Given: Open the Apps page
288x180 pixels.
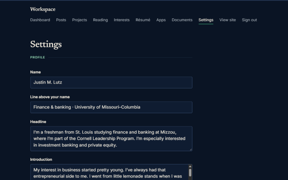Looking at the screenshot, I should (161, 20).
